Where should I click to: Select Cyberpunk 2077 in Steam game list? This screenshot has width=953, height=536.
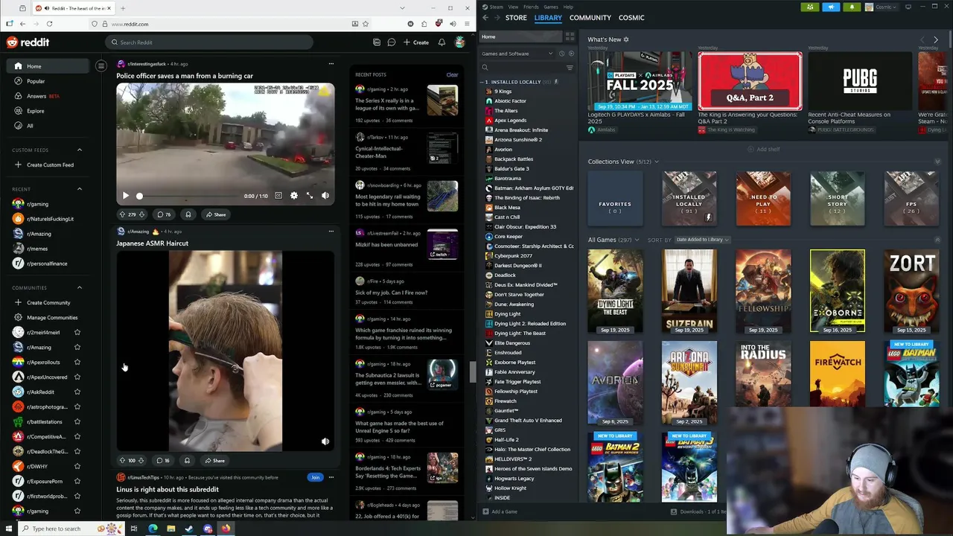[513, 255]
